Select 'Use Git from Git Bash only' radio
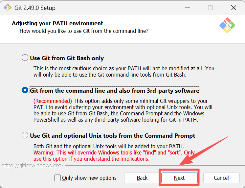Screen dimensions: 245x188 25,58
